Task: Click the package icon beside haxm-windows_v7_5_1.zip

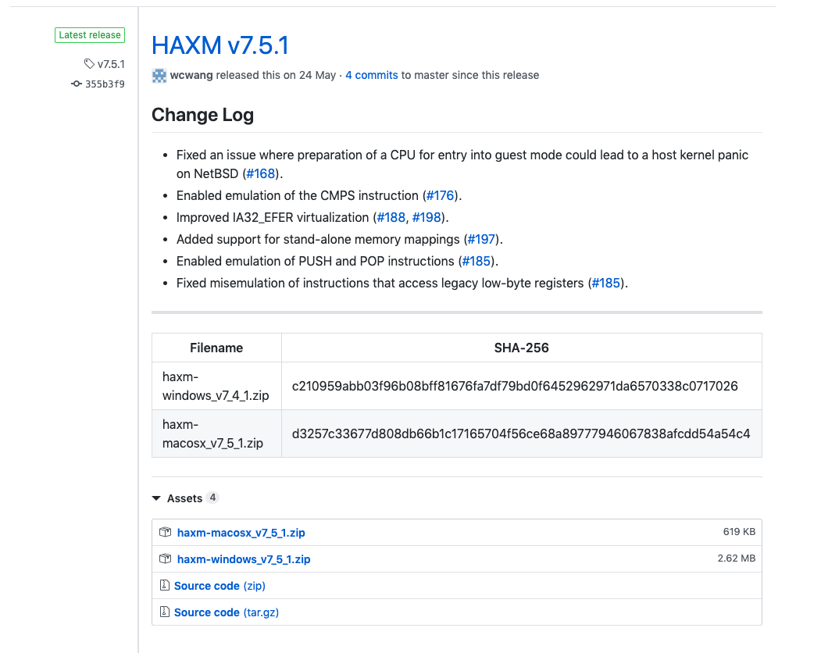Action: [165, 558]
